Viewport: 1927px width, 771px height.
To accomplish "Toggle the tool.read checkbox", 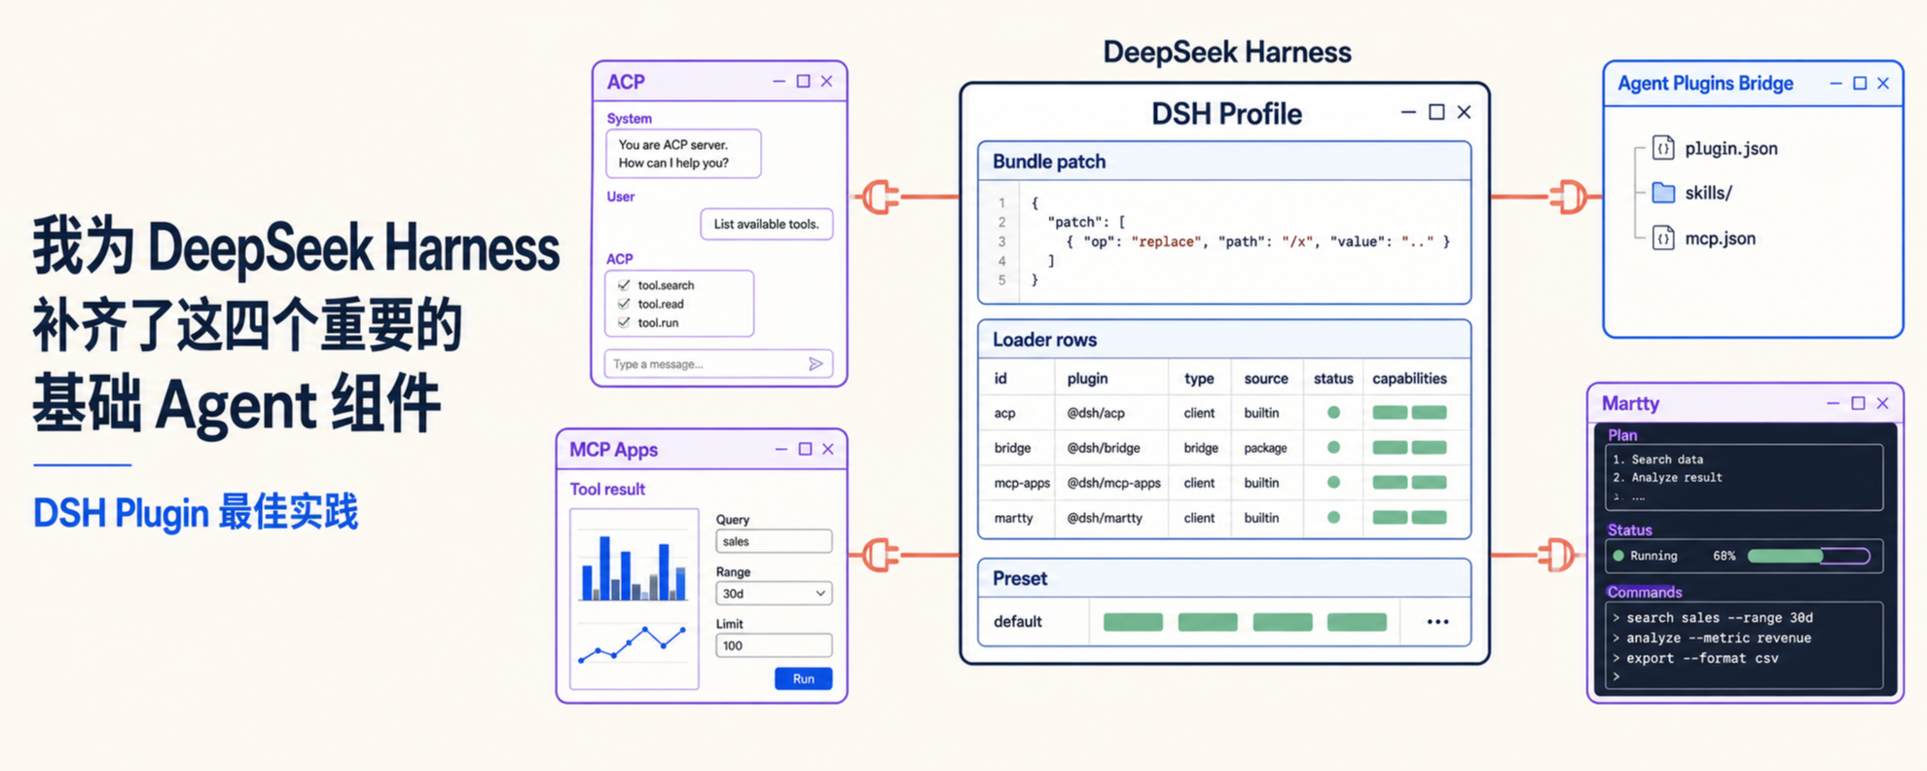I will click(624, 304).
